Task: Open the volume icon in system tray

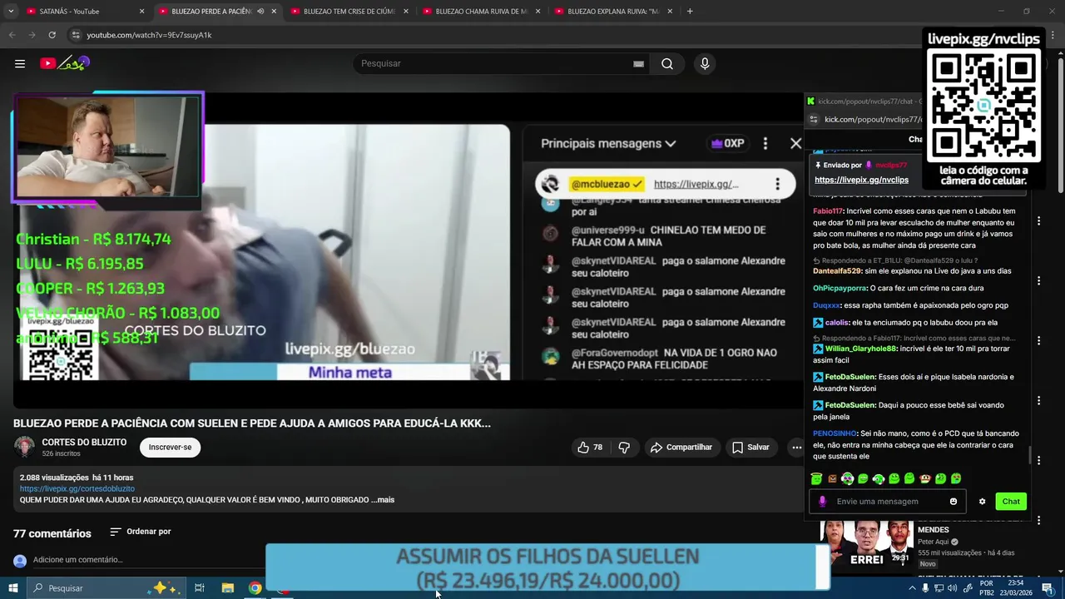Action: point(952,588)
